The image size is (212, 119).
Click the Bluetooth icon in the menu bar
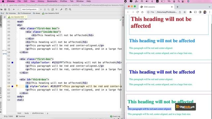(x=152, y=1)
